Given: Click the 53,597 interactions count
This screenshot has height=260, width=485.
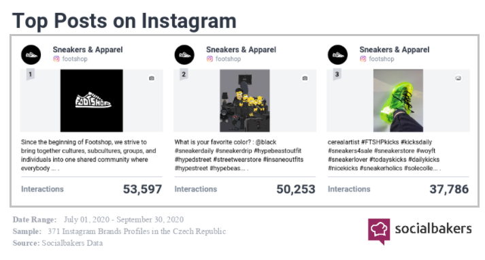Looking at the screenshot, I should (142, 189).
